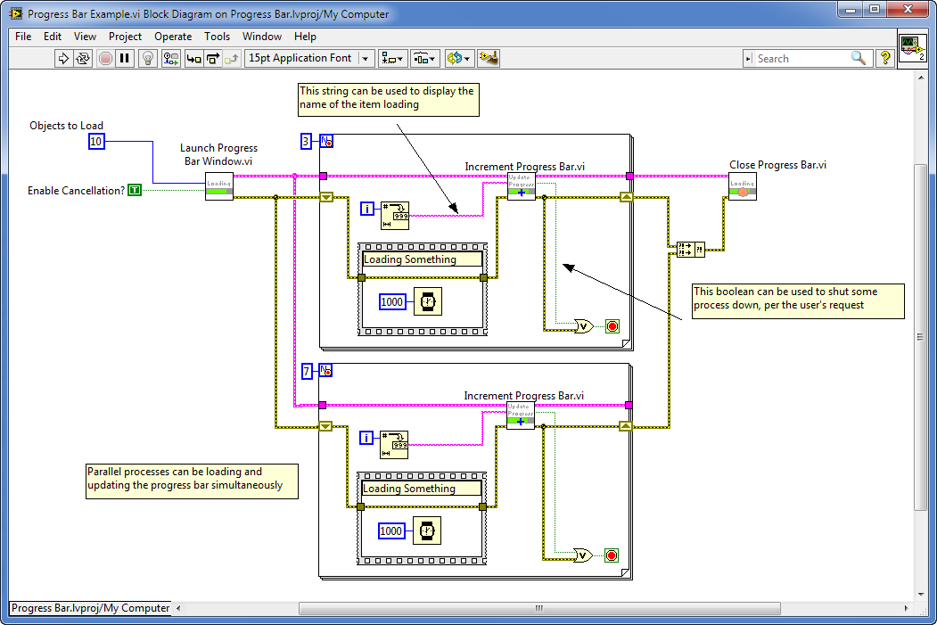Open the Operate menu
Image resolution: width=937 pixels, height=625 pixels.
tap(173, 37)
